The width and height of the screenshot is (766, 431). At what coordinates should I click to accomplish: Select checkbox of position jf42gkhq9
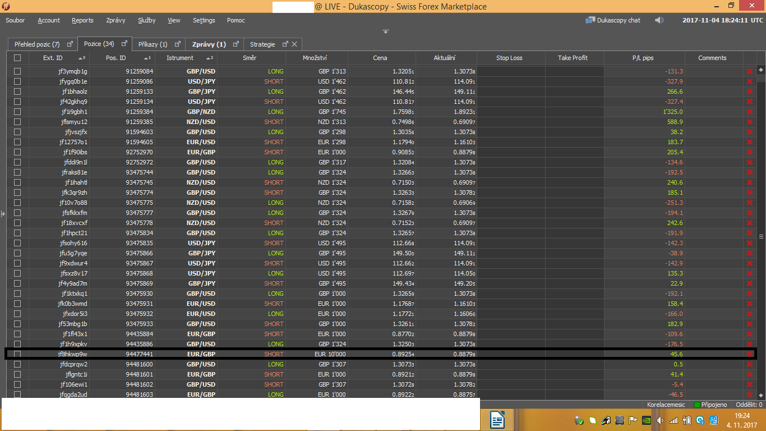(17, 102)
